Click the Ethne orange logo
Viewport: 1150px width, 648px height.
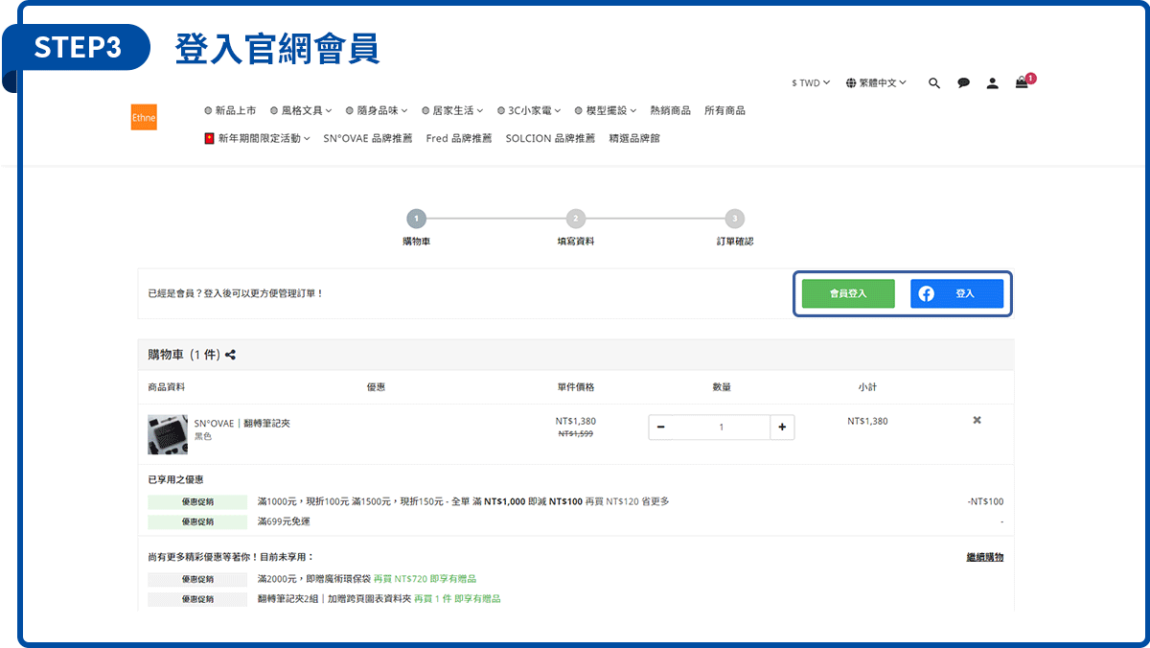(144, 117)
